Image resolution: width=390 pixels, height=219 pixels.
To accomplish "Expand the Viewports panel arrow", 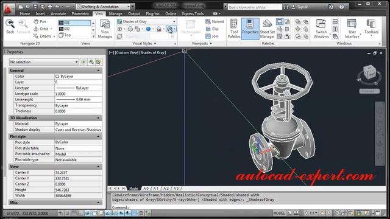I will coord(211,43).
